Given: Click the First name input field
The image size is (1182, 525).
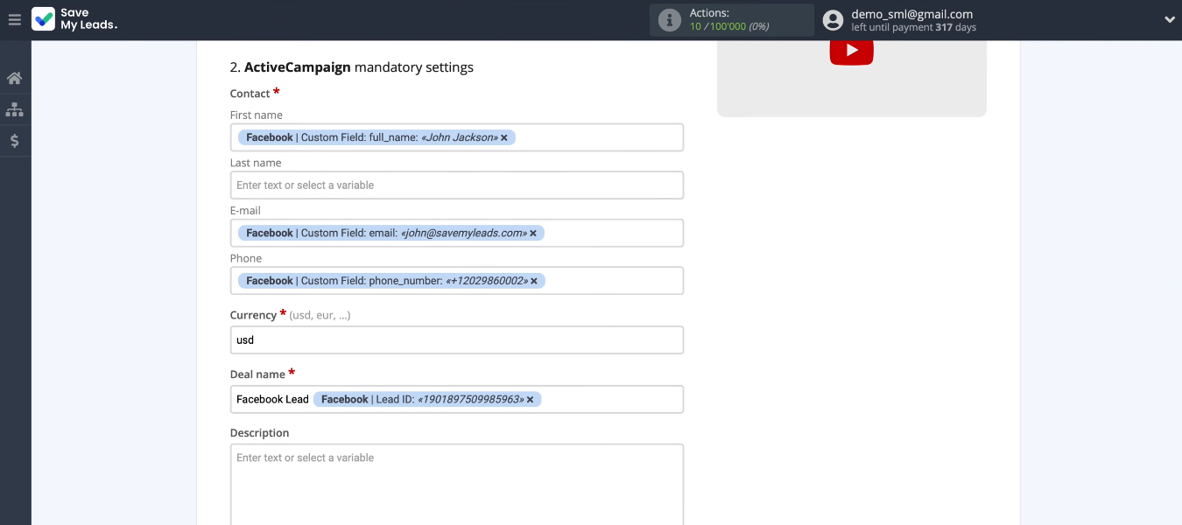Looking at the screenshot, I should (x=456, y=137).
